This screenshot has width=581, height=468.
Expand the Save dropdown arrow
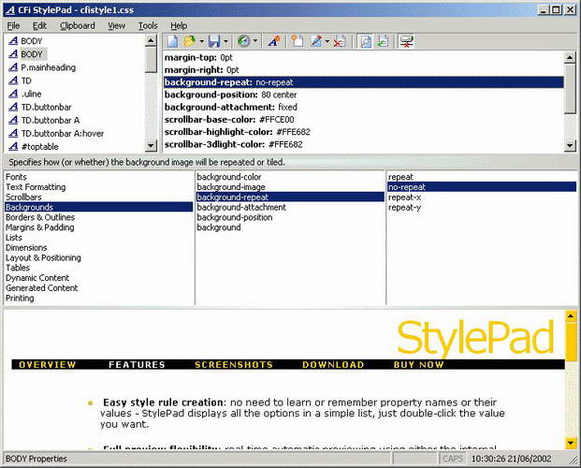(225, 41)
